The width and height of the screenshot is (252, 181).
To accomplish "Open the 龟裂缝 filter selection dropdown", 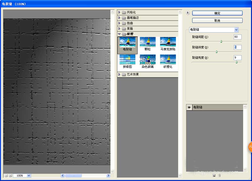I will click(236, 30).
